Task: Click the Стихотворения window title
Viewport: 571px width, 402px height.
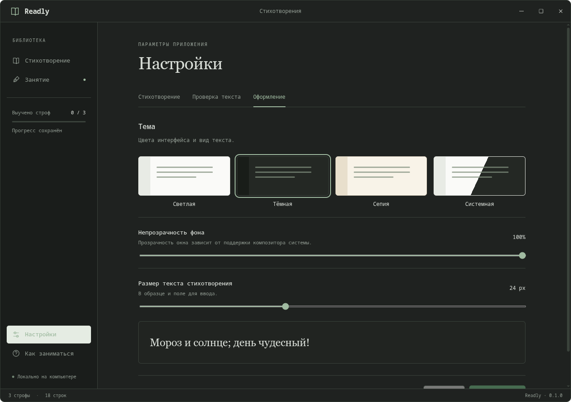Action: click(x=280, y=11)
